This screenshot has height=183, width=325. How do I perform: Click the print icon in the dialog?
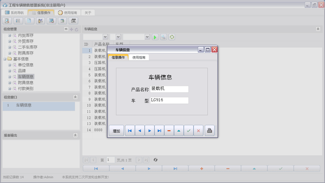click(210, 131)
